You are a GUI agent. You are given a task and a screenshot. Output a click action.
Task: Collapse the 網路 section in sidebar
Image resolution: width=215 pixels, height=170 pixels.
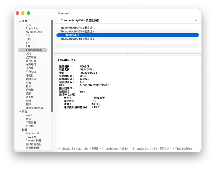click(x=20, y=112)
